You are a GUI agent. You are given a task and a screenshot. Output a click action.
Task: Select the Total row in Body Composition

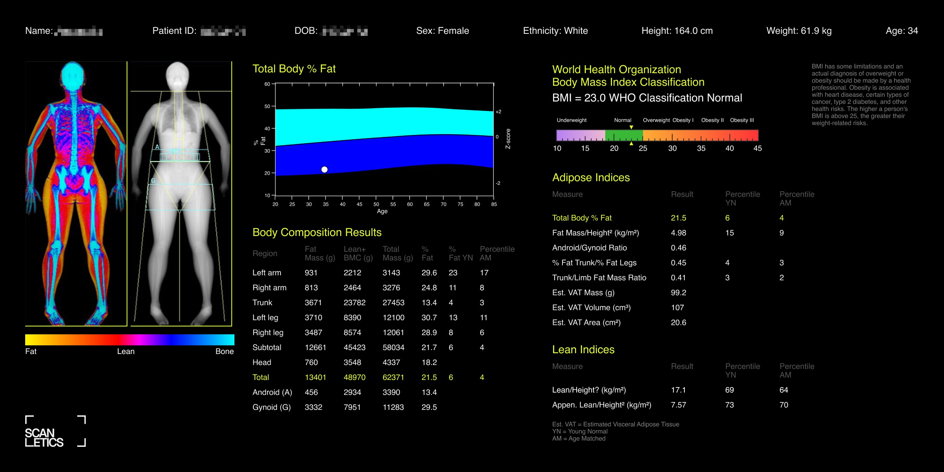(x=261, y=377)
